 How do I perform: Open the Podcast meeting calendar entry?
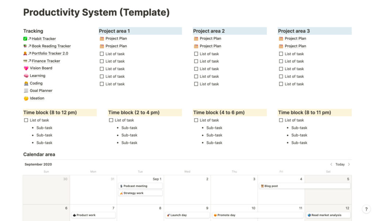(140, 186)
